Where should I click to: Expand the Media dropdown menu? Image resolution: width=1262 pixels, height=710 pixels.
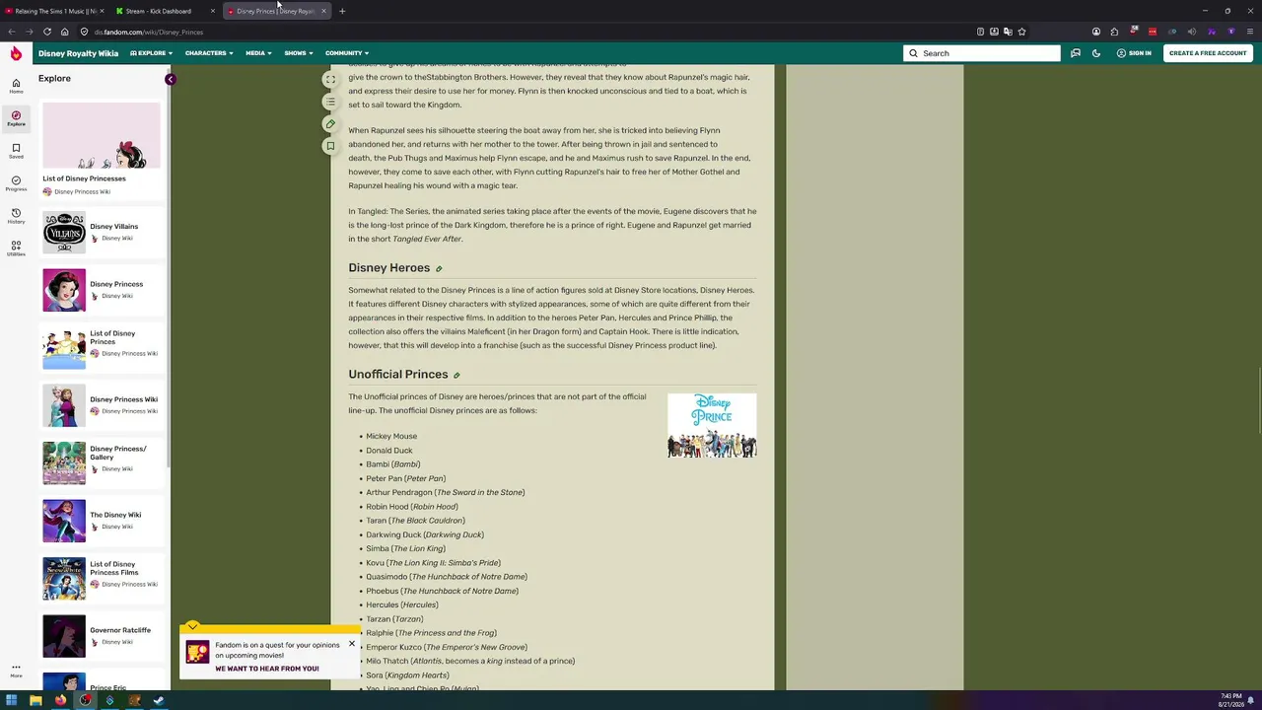(x=258, y=53)
